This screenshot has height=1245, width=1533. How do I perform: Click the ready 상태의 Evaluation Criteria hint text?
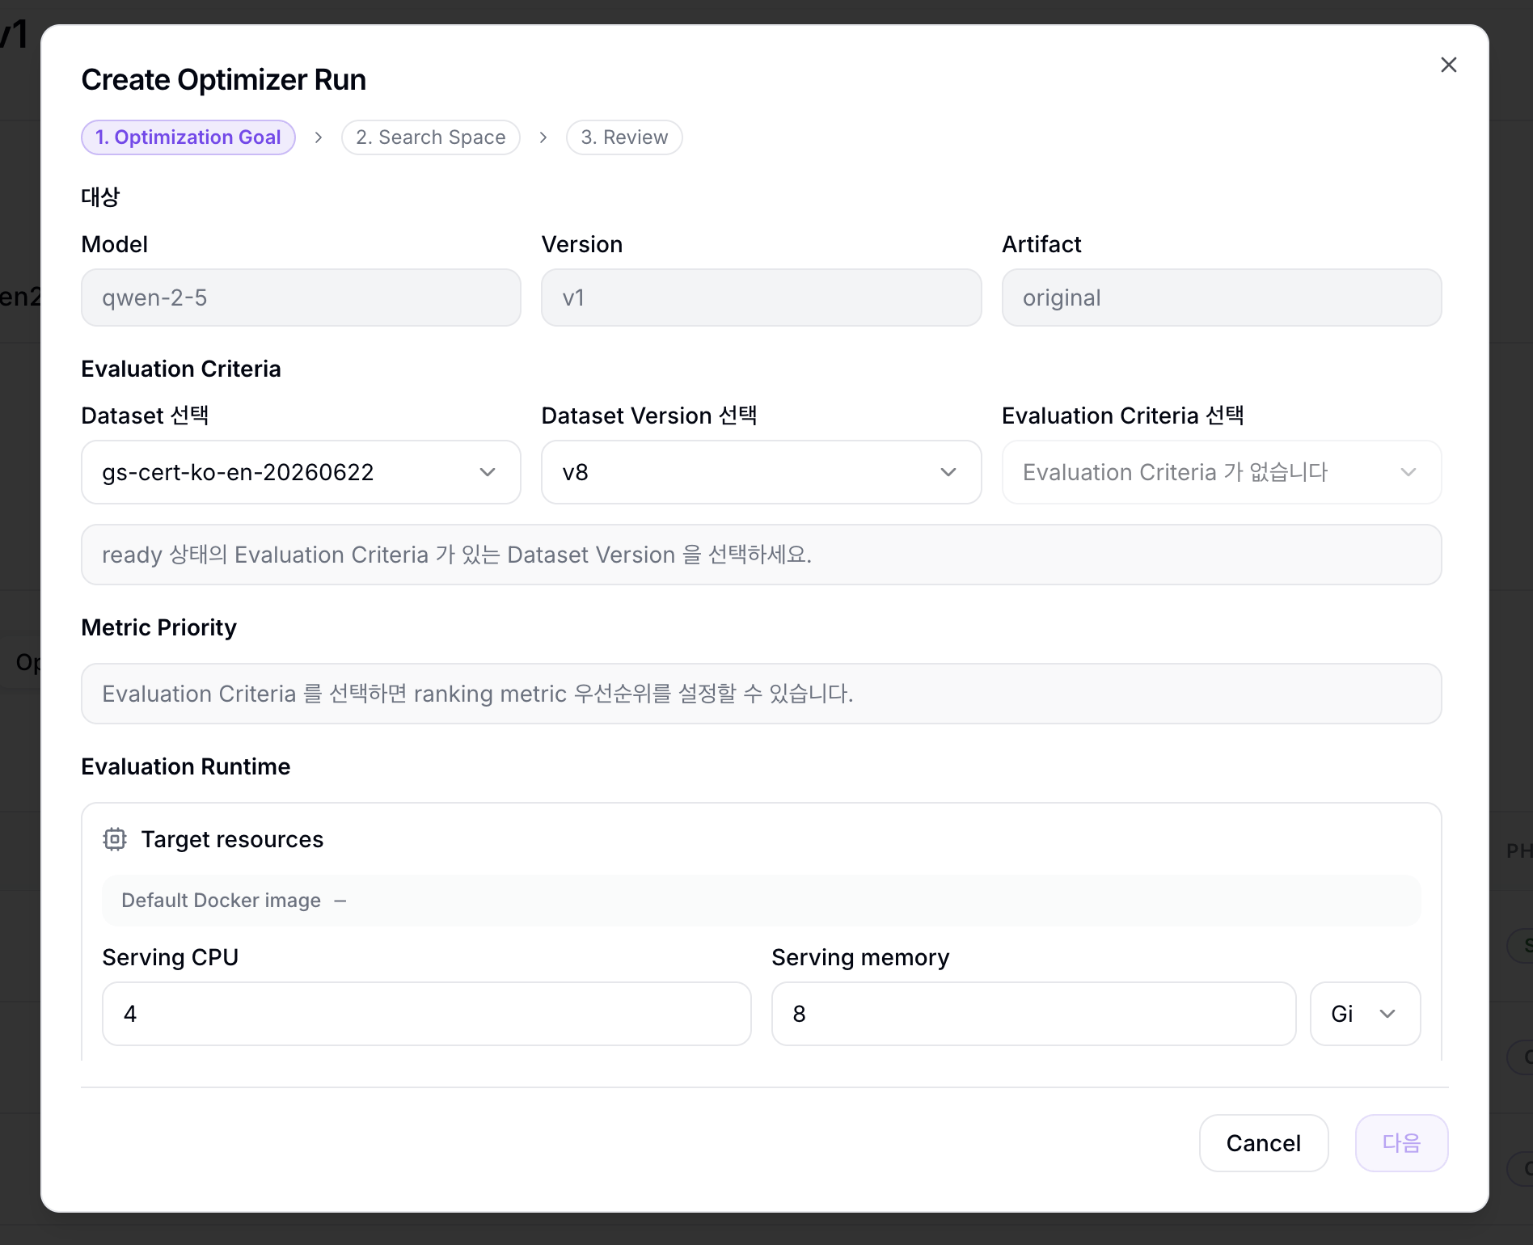click(457, 555)
